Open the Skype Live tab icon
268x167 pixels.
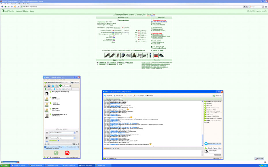tap(53, 86)
